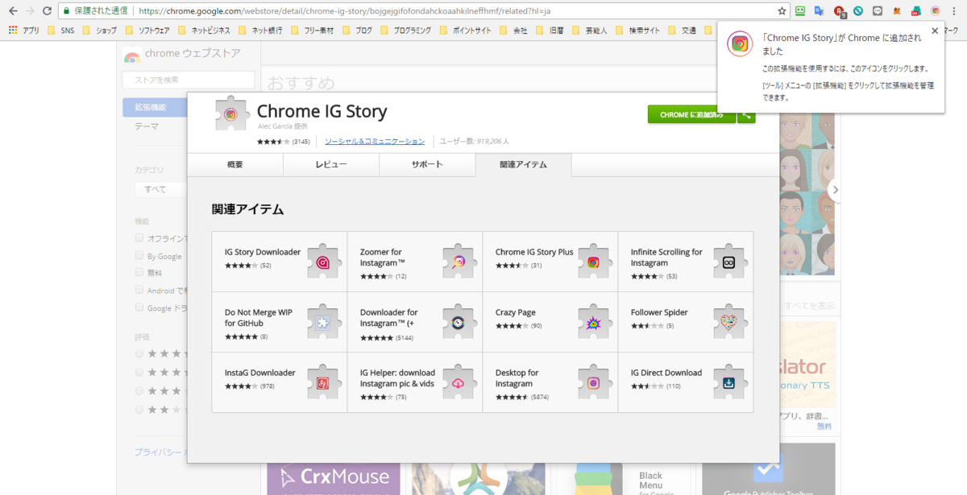Open the アプリ bookmarks shortcut
This screenshot has height=495, width=967.
[x=24, y=31]
